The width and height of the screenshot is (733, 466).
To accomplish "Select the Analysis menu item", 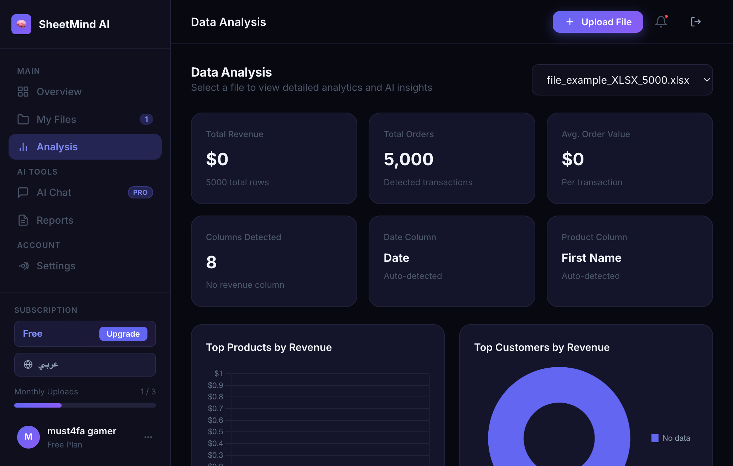I will [85, 147].
